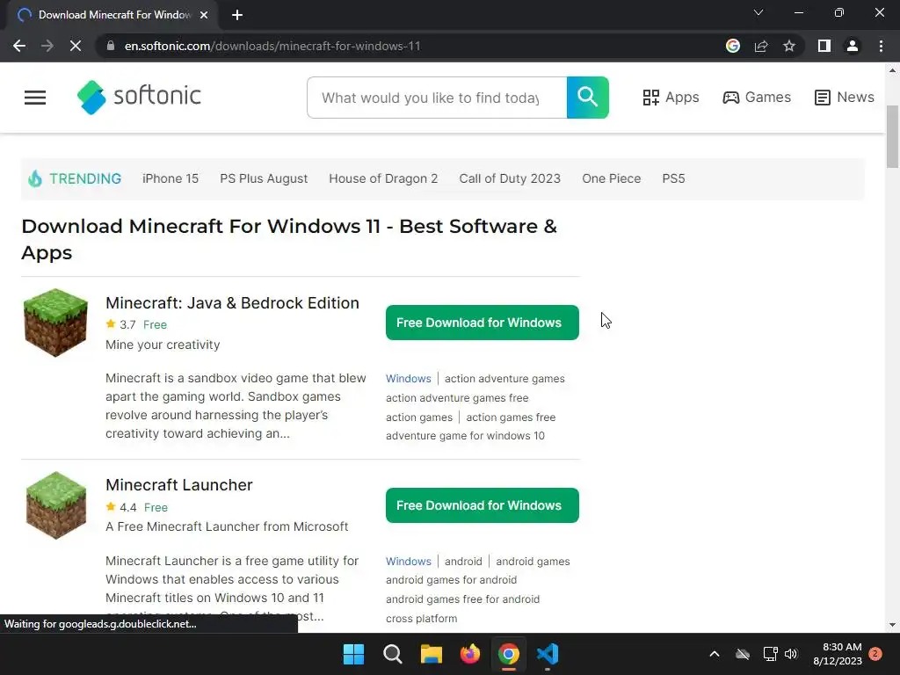Open Chrome profile menu
The image size is (900, 675).
[853, 46]
